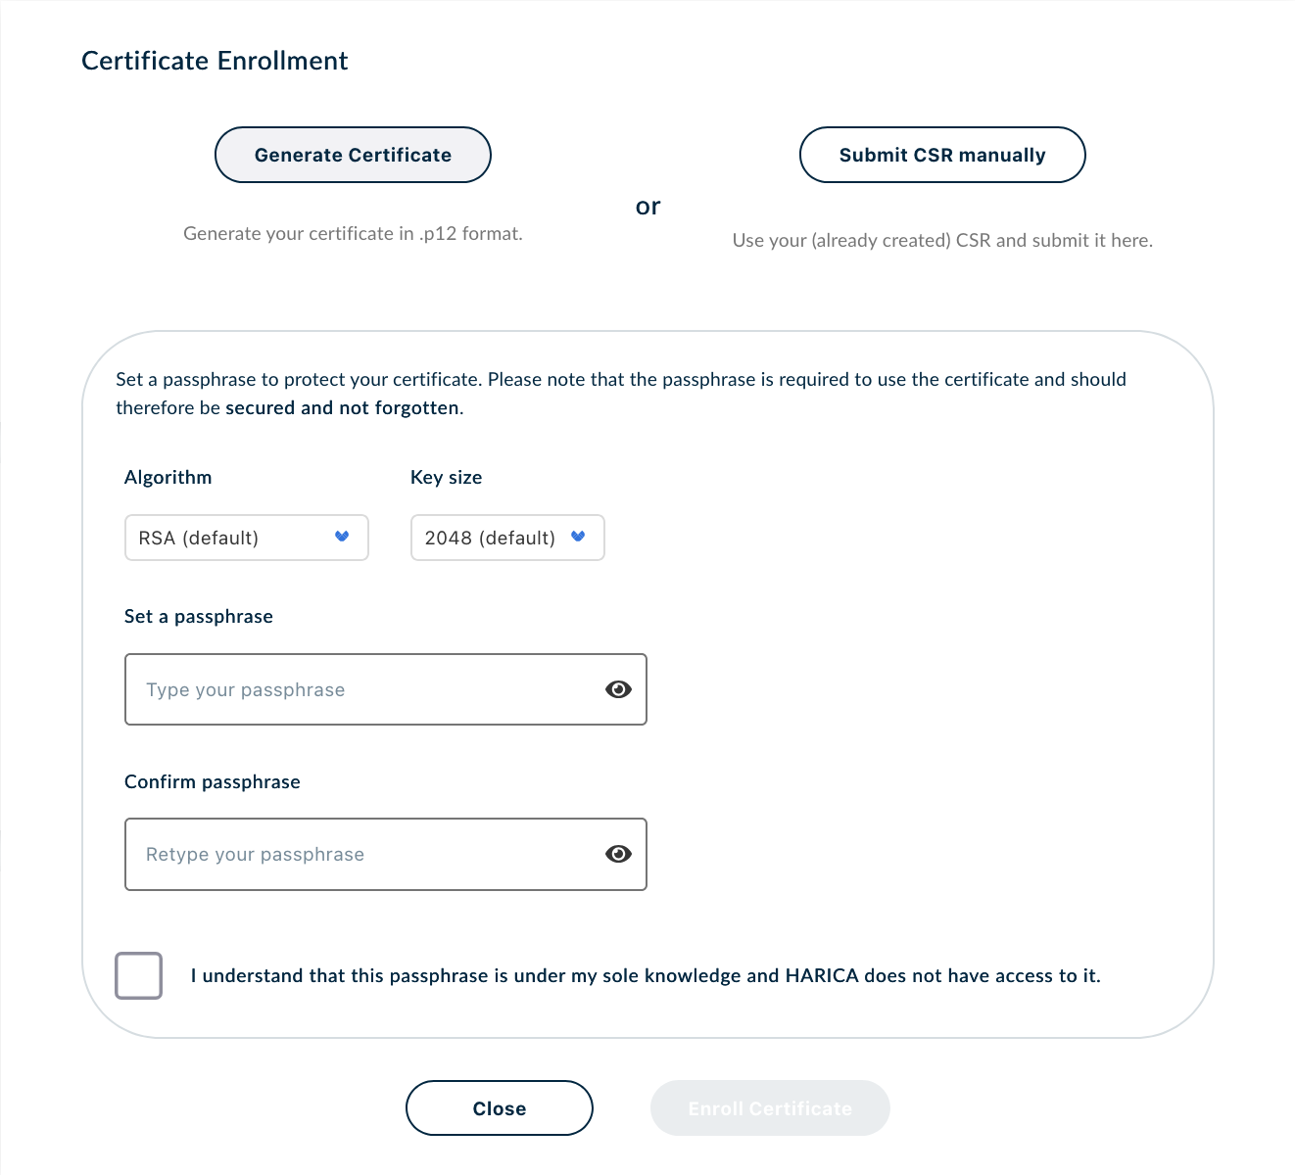This screenshot has height=1175, width=1295.
Task: Click the Key size dropdown chevron arrow
Action: (x=578, y=537)
